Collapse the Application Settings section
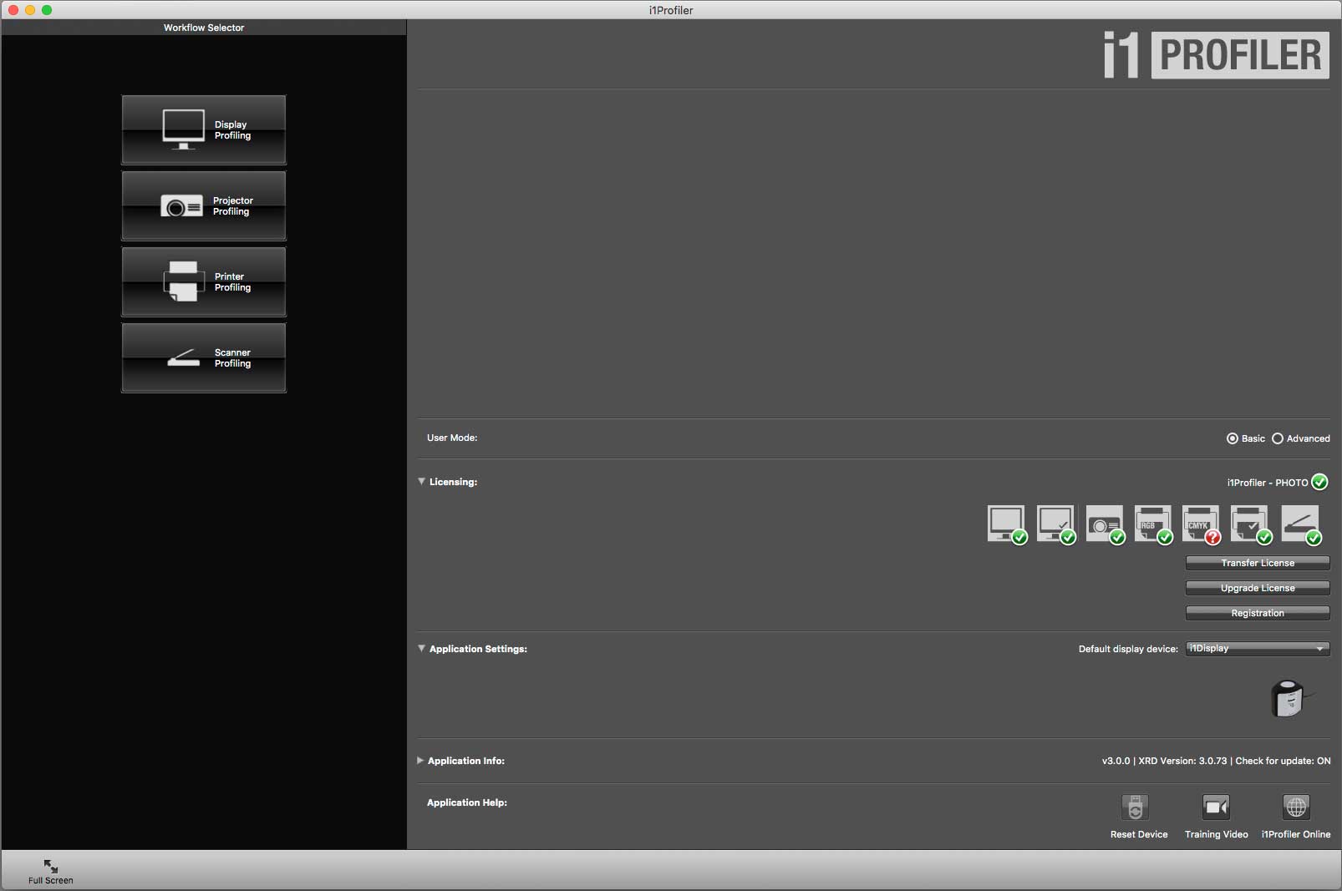Image resolution: width=1342 pixels, height=891 pixels. [422, 648]
